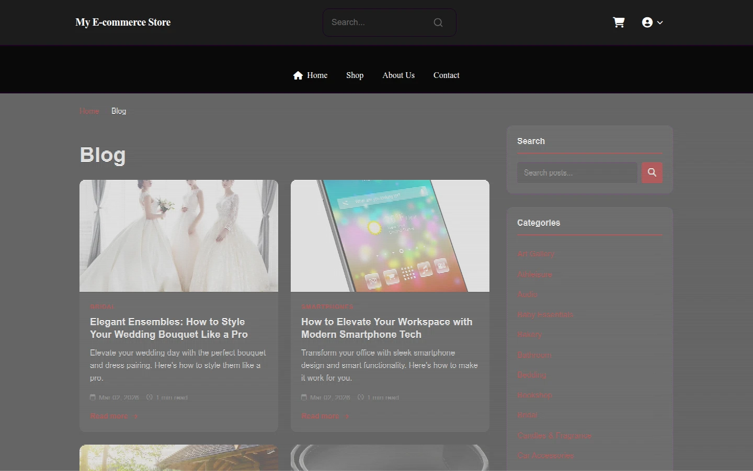The image size is (753, 471).
Task: Select the Bridal category in the sidebar
Action: click(527, 416)
